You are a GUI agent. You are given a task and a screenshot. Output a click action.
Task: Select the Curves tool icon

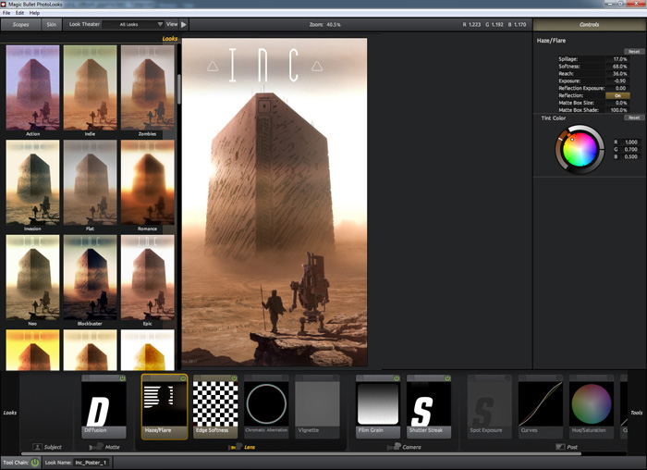tap(541, 405)
